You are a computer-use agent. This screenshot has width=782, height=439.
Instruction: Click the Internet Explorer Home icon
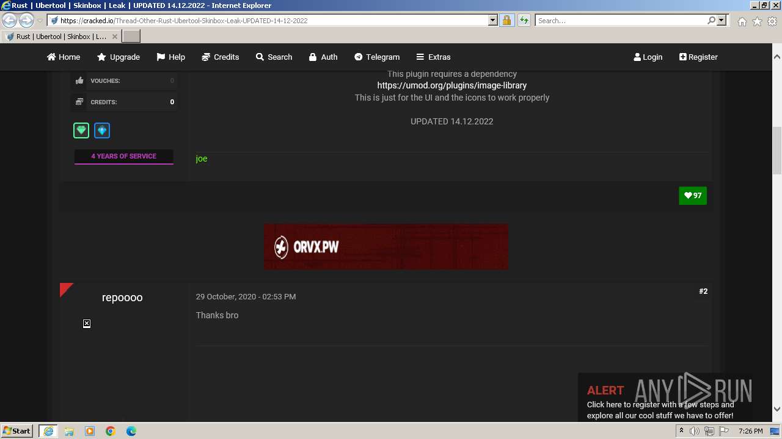(742, 21)
